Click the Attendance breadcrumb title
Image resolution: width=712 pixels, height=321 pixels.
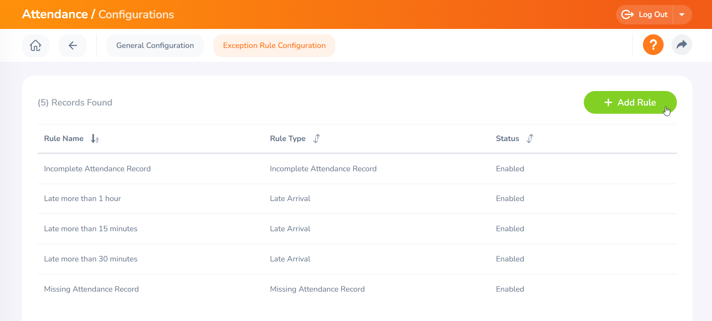click(55, 14)
